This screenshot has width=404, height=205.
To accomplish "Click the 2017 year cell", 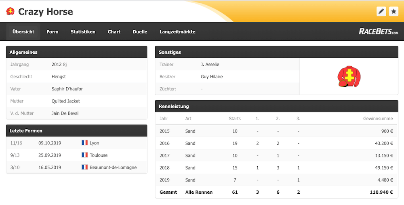I will [x=164, y=155].
